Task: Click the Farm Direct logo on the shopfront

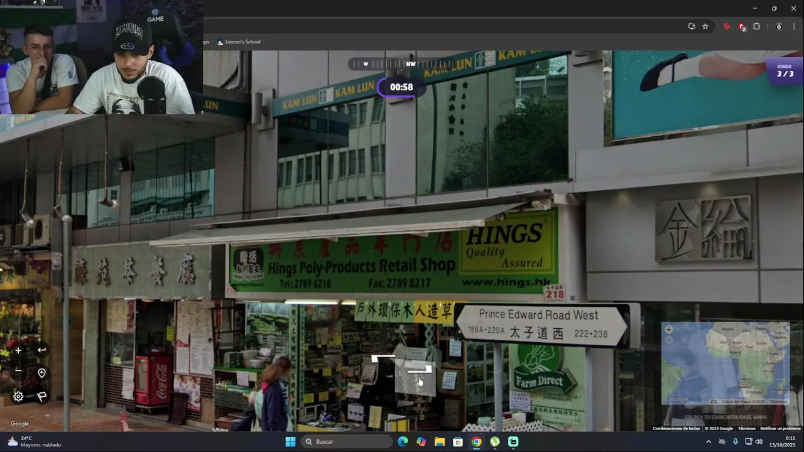Action: click(x=545, y=369)
